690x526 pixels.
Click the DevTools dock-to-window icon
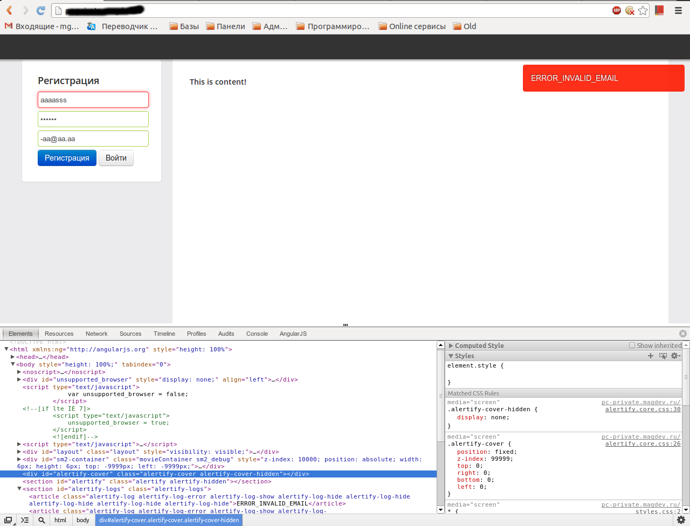click(x=8, y=520)
